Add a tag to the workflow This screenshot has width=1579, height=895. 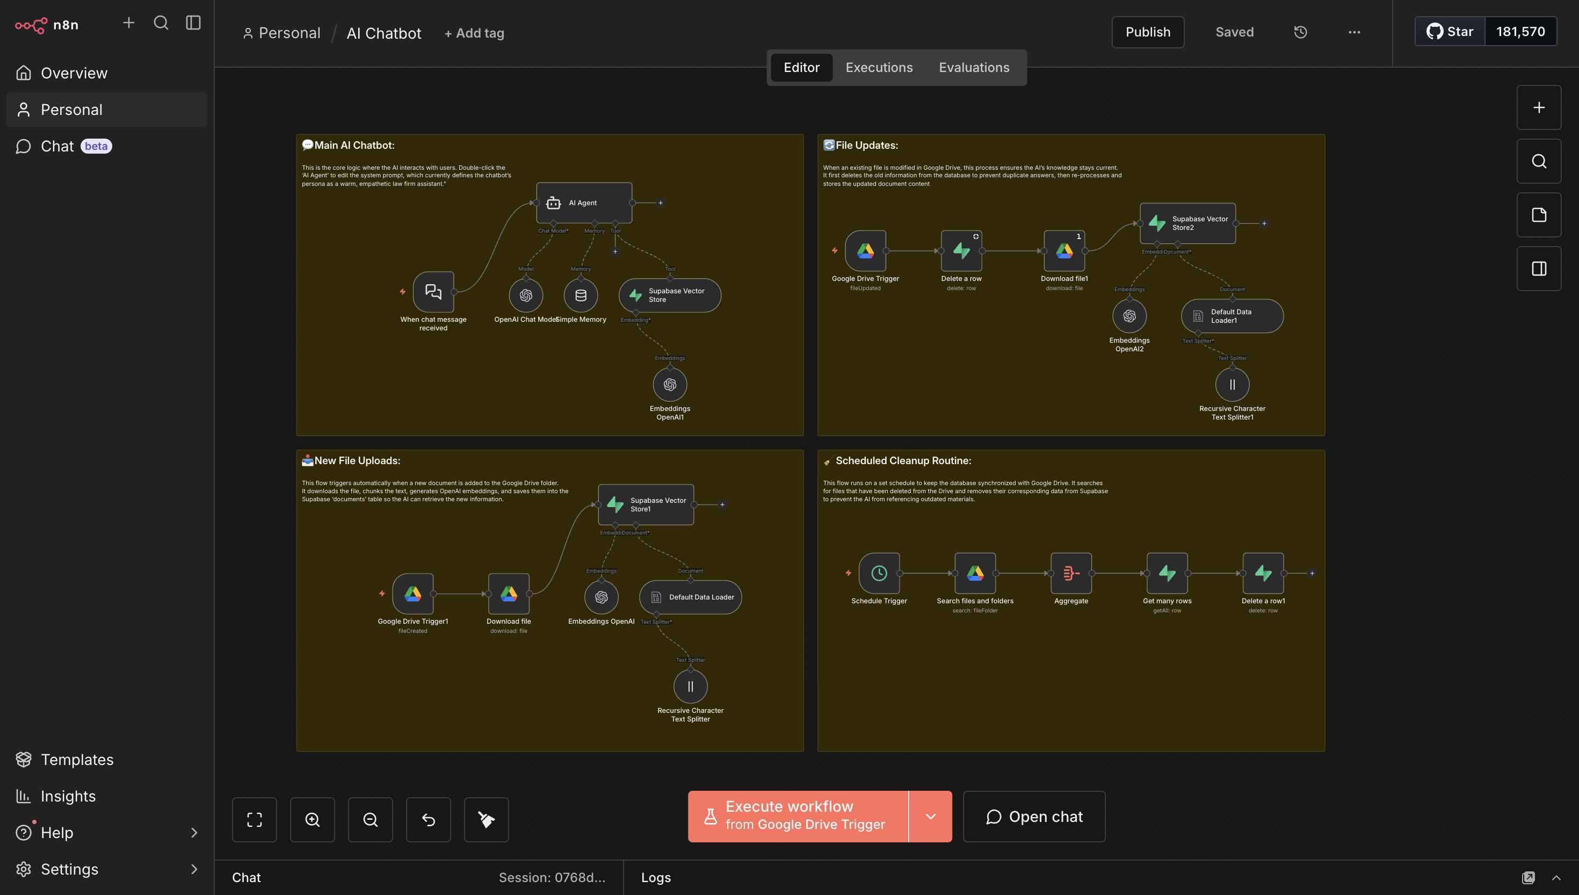474,33
